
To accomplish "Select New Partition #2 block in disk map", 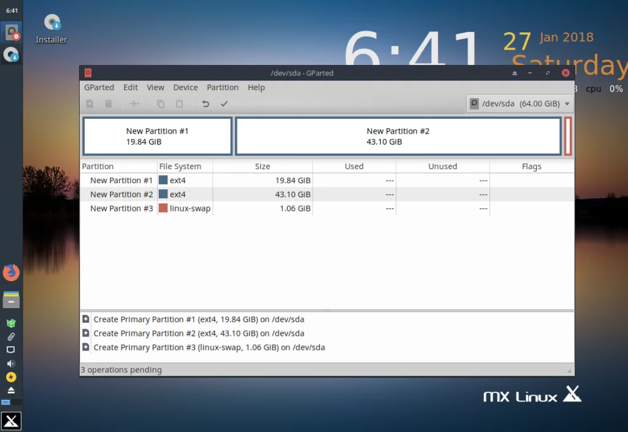I will click(x=398, y=136).
